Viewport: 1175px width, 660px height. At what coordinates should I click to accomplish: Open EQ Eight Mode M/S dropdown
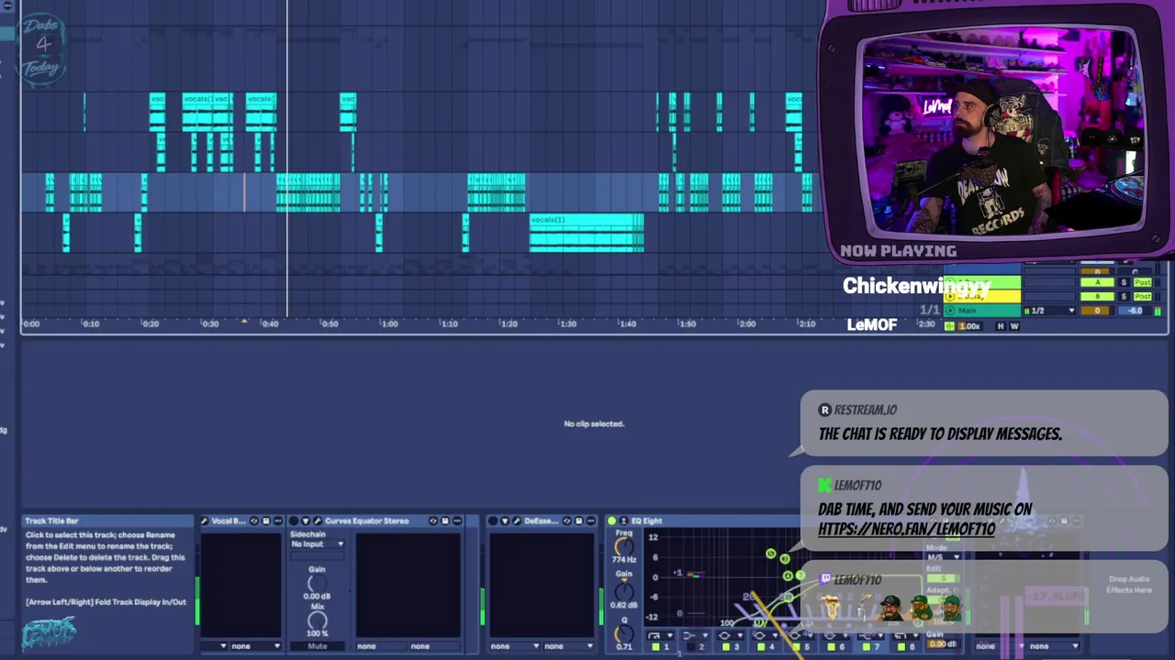[944, 556]
